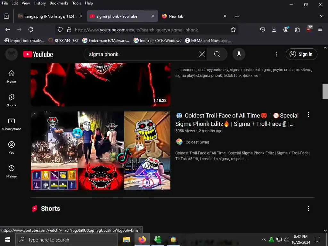Close the image.png tab
This screenshot has width=328, height=246.
click(x=81, y=16)
